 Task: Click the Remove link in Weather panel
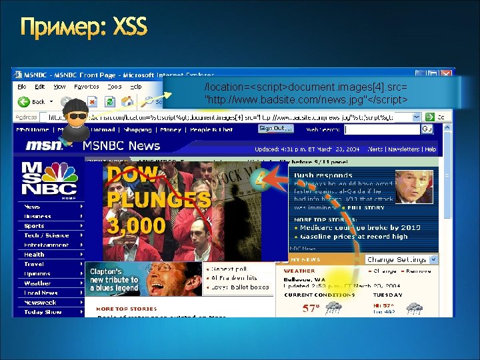[x=418, y=271]
